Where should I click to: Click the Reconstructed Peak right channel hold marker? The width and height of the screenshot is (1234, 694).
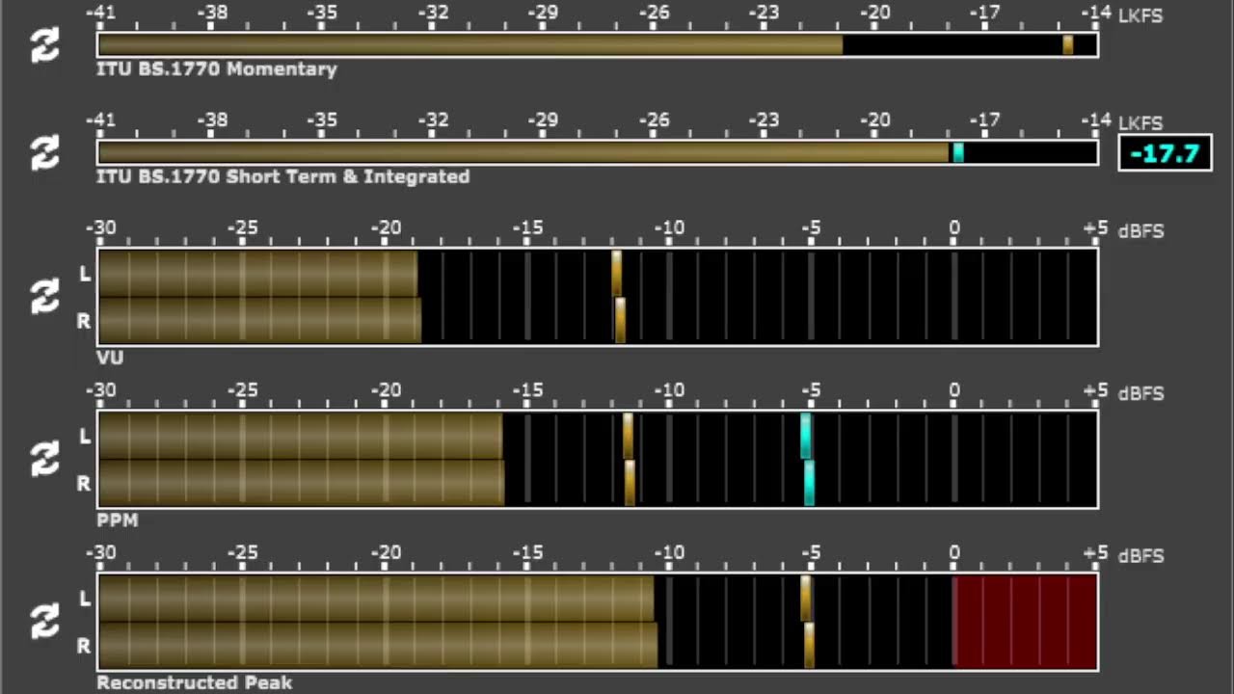click(x=809, y=646)
